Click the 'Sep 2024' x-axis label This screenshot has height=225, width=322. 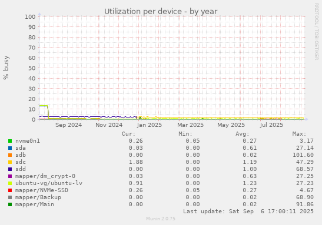(68, 125)
